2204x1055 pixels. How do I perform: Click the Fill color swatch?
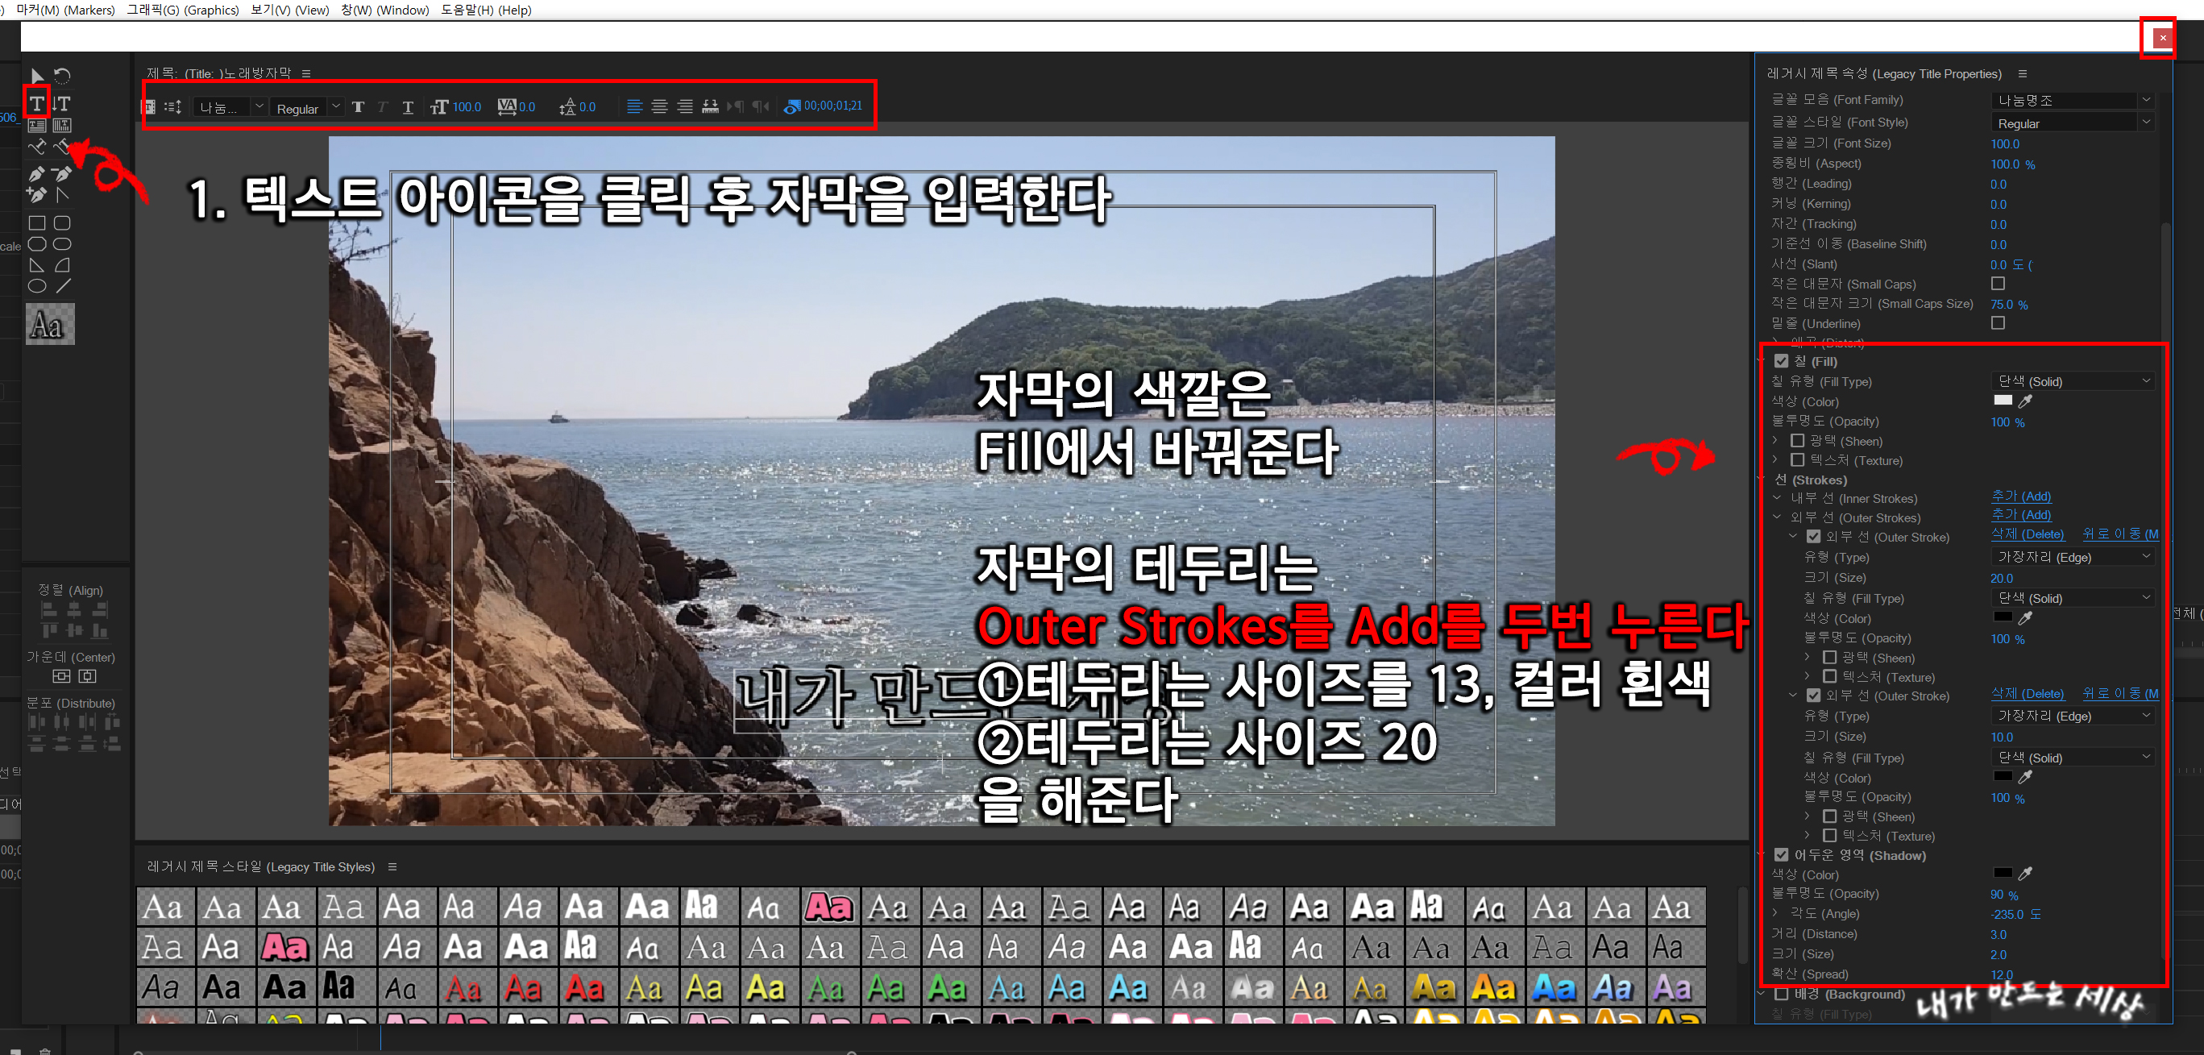click(x=2003, y=401)
